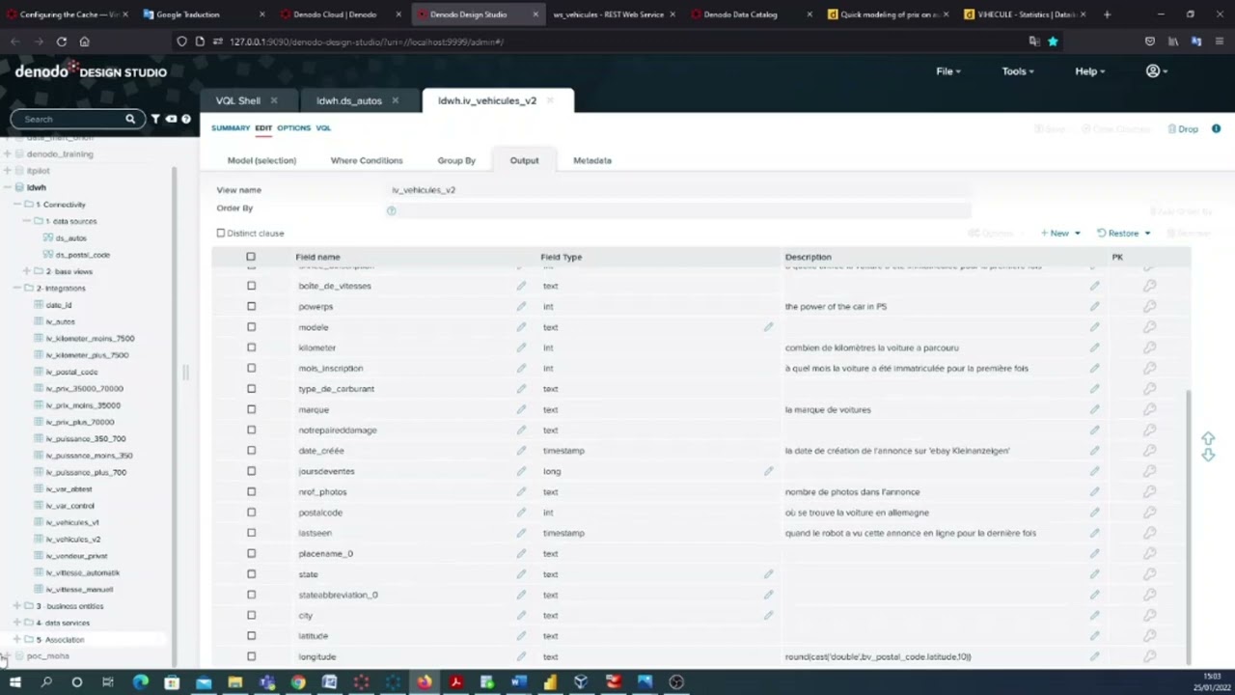Viewport: 1235px width, 695px height.
Task: Open the user account icon menu
Action: pyautogui.click(x=1156, y=71)
